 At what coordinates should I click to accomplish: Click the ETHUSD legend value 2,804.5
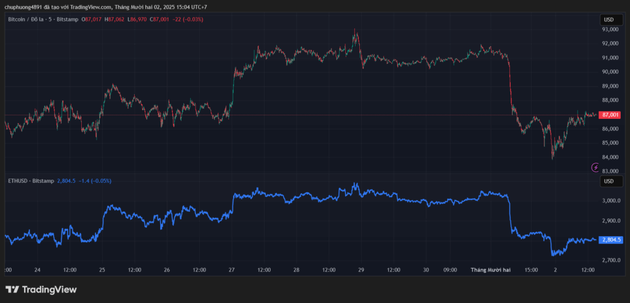[x=66, y=181]
